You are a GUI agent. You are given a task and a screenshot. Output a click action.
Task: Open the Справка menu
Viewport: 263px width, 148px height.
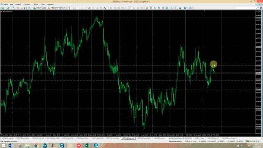click(50, 5)
